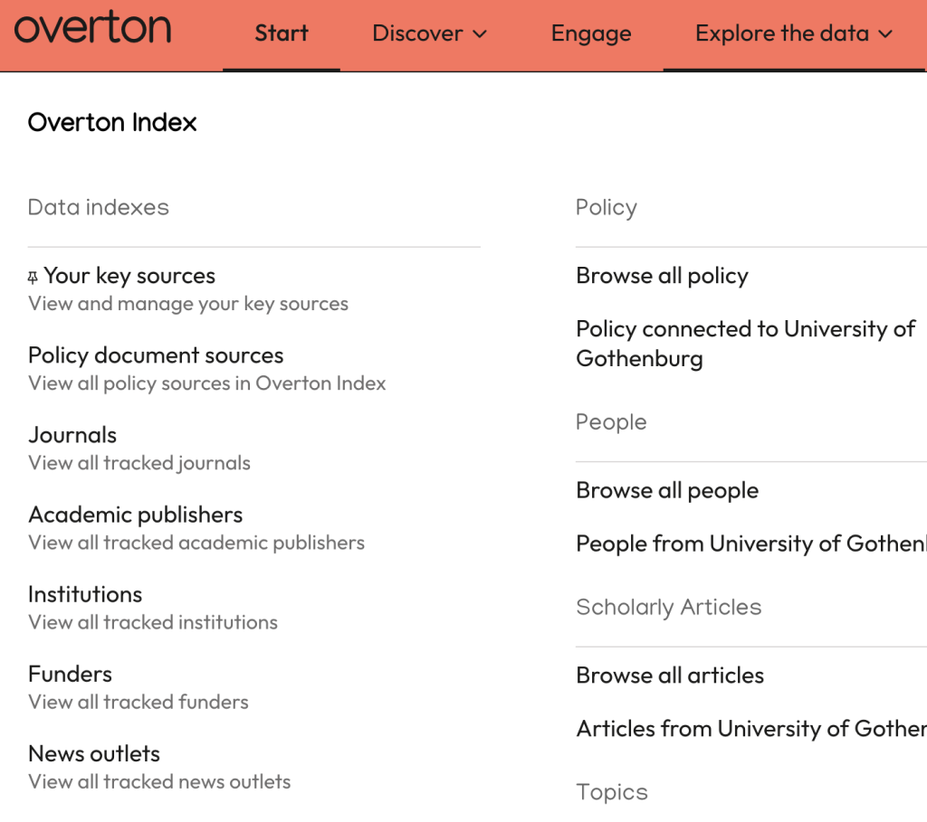View all tracked Journals
The image size is (927, 822).
click(72, 435)
